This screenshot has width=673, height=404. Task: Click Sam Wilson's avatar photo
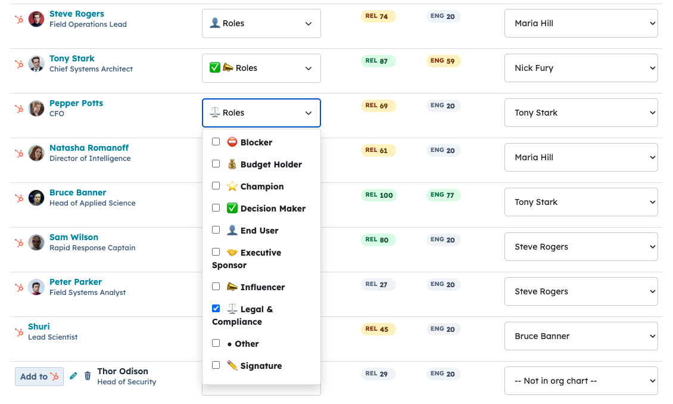tap(36, 243)
